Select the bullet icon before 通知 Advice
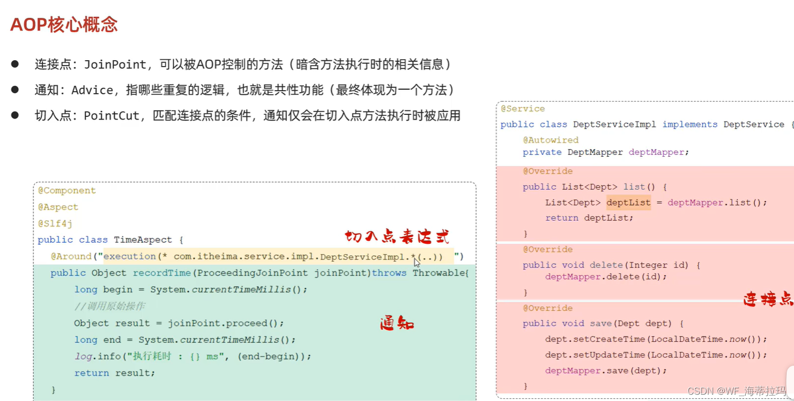The height and width of the screenshot is (401, 794). pyautogui.click(x=15, y=90)
